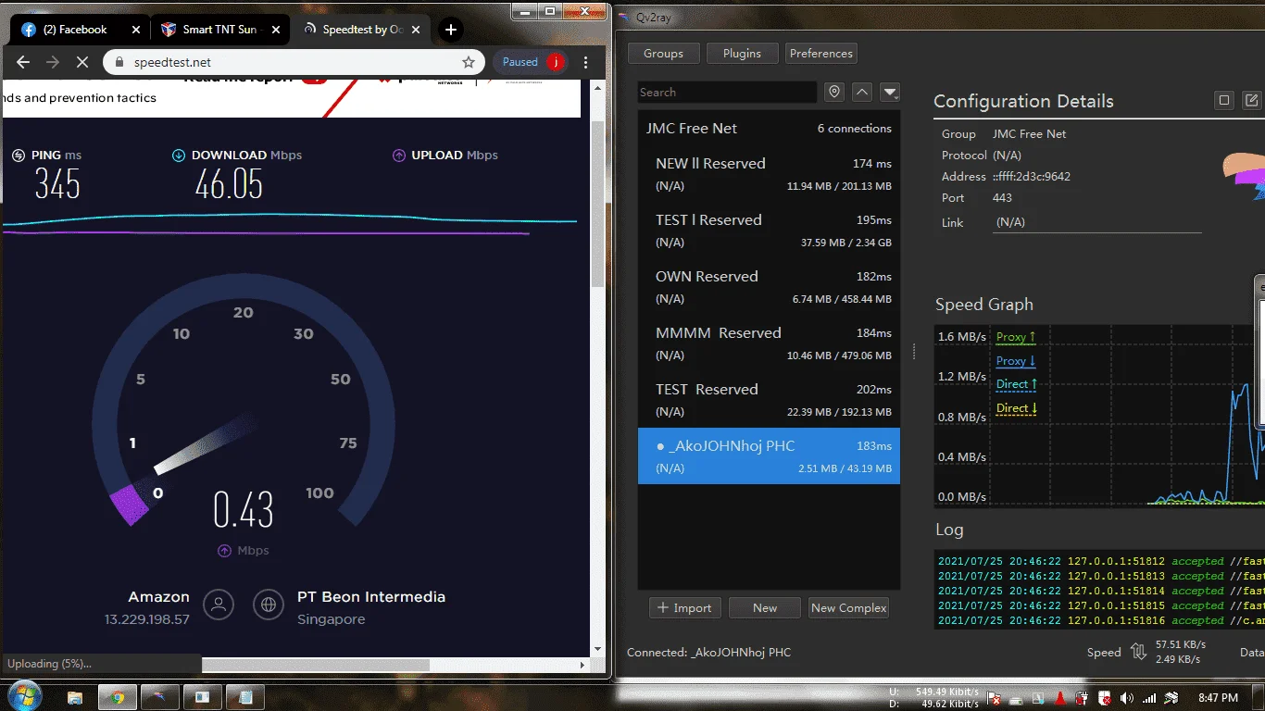Image resolution: width=1265 pixels, height=711 pixels.
Task: Click the globe server icon
Action: [x=269, y=605]
